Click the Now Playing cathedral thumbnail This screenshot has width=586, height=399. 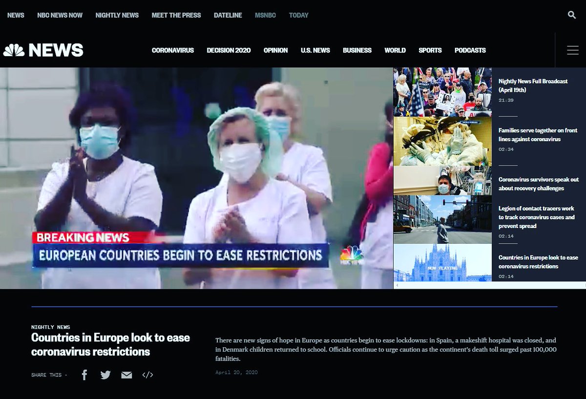[x=442, y=263]
